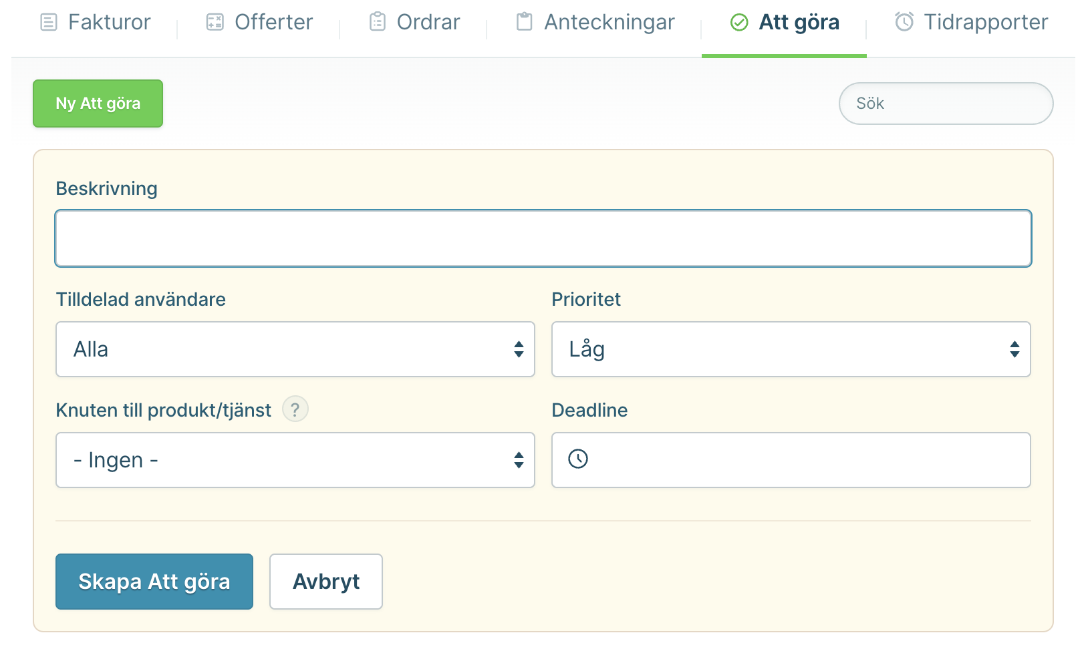Screen dimensions: 1088x645
Task: Click the Ordrar clipboard list icon
Action: 378,22
